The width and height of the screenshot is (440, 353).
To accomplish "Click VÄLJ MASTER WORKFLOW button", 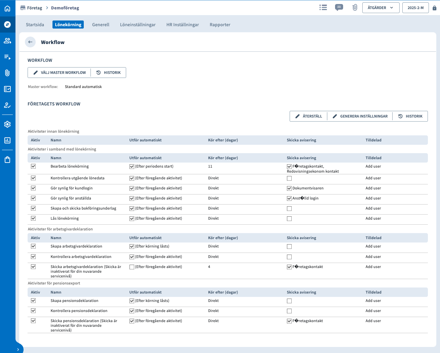I will coord(60,73).
